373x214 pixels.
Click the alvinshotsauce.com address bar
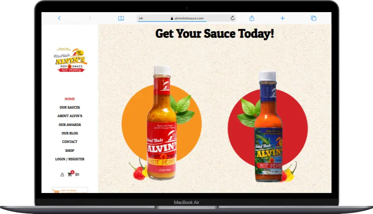click(187, 18)
